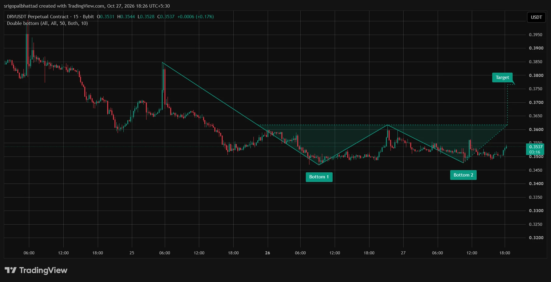Click the DRVUSDT Perpetual Contract symbol title

[x=38, y=17]
